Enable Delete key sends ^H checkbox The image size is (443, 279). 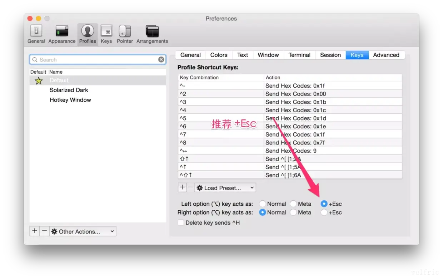pos(181,223)
